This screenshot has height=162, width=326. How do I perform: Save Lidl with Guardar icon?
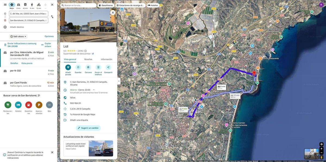78,67
